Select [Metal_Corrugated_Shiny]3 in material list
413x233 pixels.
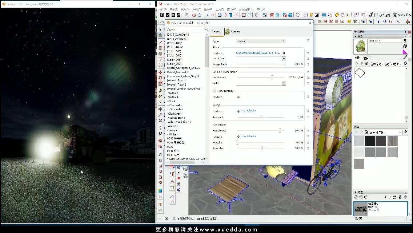(x=184, y=68)
